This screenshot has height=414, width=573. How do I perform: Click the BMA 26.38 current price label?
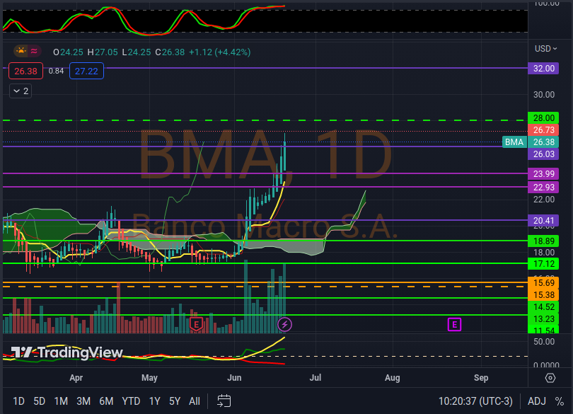[x=531, y=142]
